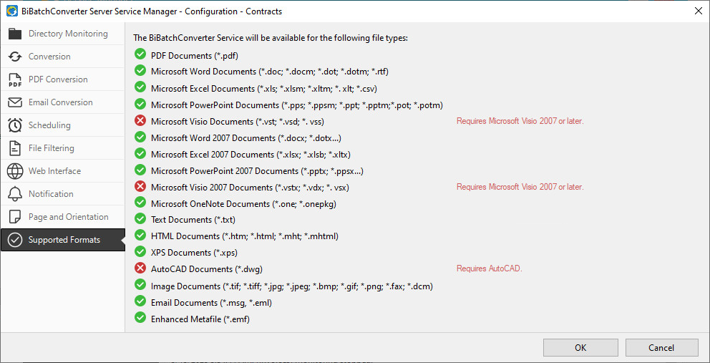This screenshot has height=363, width=710.
Task: Click the File Filtering document icon
Action: point(16,148)
